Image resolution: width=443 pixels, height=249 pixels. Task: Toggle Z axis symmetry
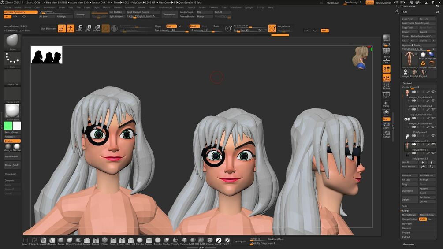24,16
